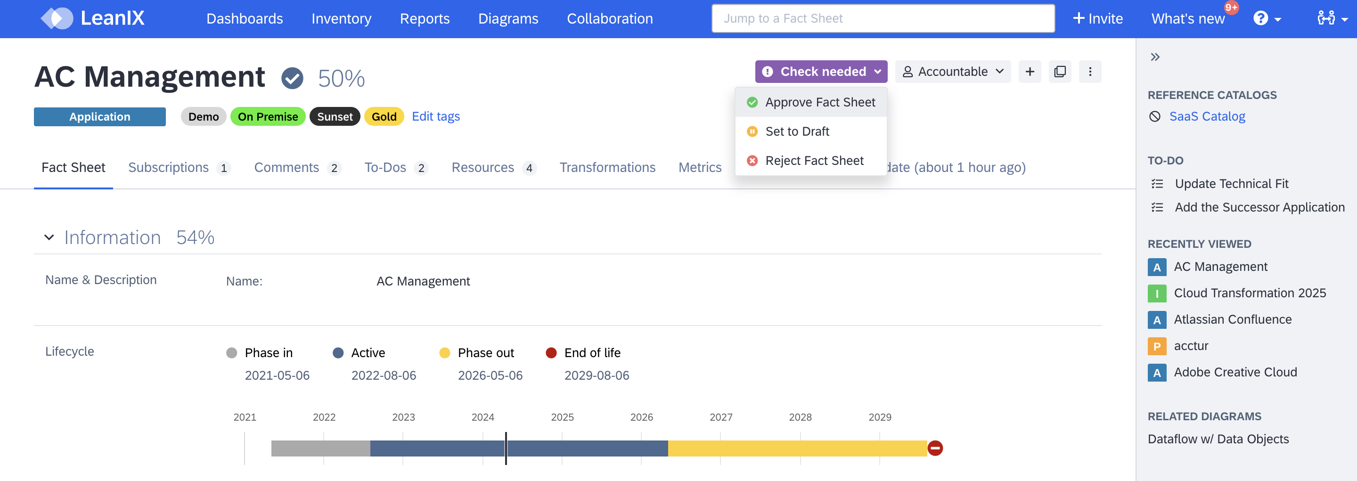The image size is (1357, 481).
Task: Click the LeanIX logo
Action: (x=93, y=18)
